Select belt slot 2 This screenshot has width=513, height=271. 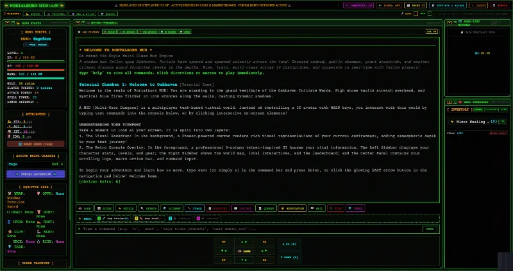click(x=149, y=218)
